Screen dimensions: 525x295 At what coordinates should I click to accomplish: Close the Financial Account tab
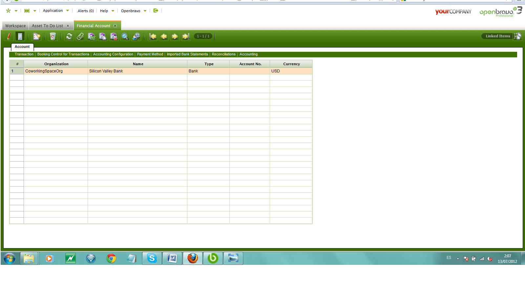(115, 26)
